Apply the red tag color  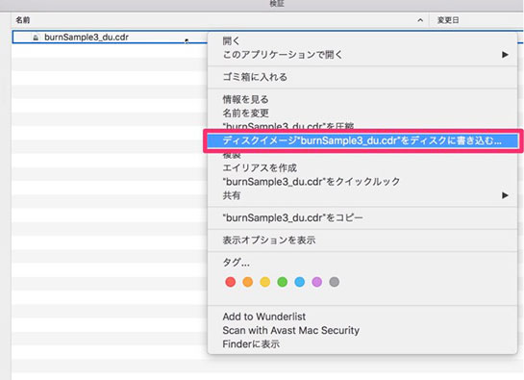click(x=231, y=282)
